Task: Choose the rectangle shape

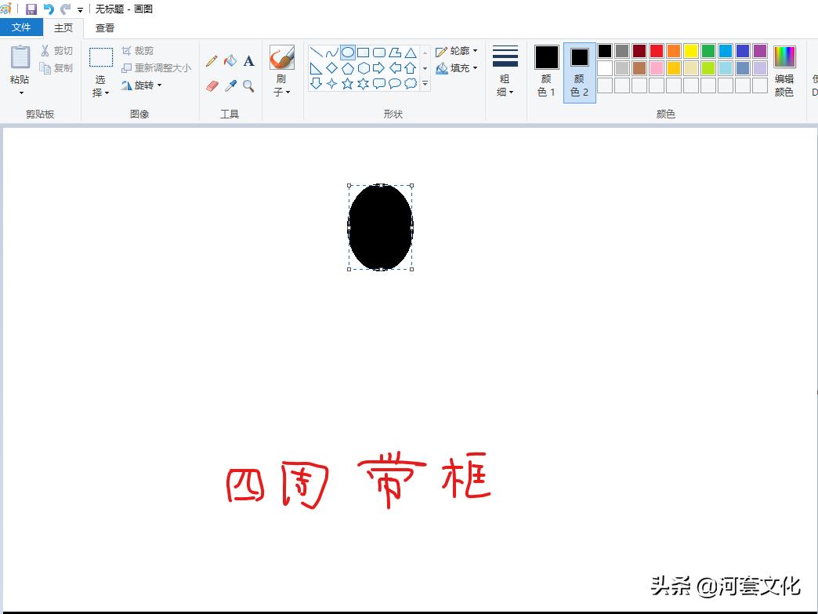Action: pos(364,52)
